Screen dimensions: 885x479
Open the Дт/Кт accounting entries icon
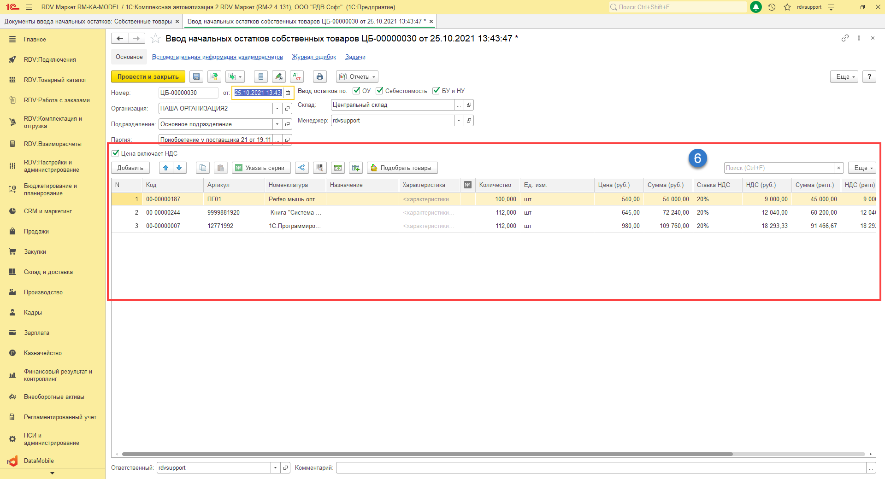pos(297,76)
